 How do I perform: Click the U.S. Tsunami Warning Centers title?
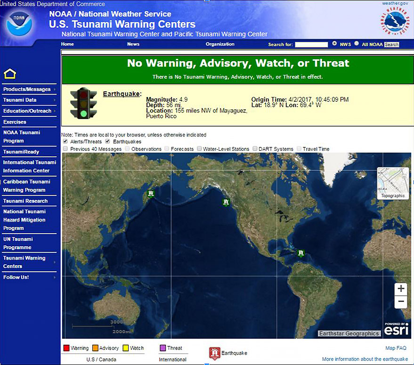[122, 24]
